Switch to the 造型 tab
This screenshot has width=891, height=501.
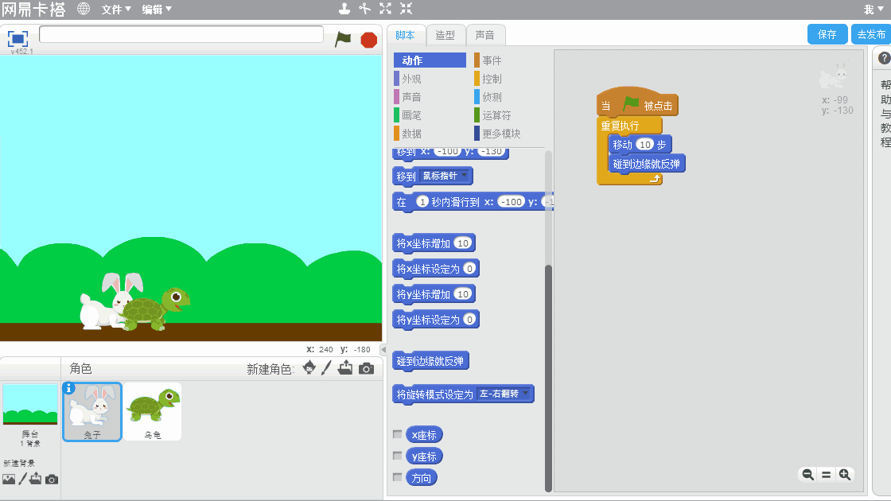coord(445,35)
